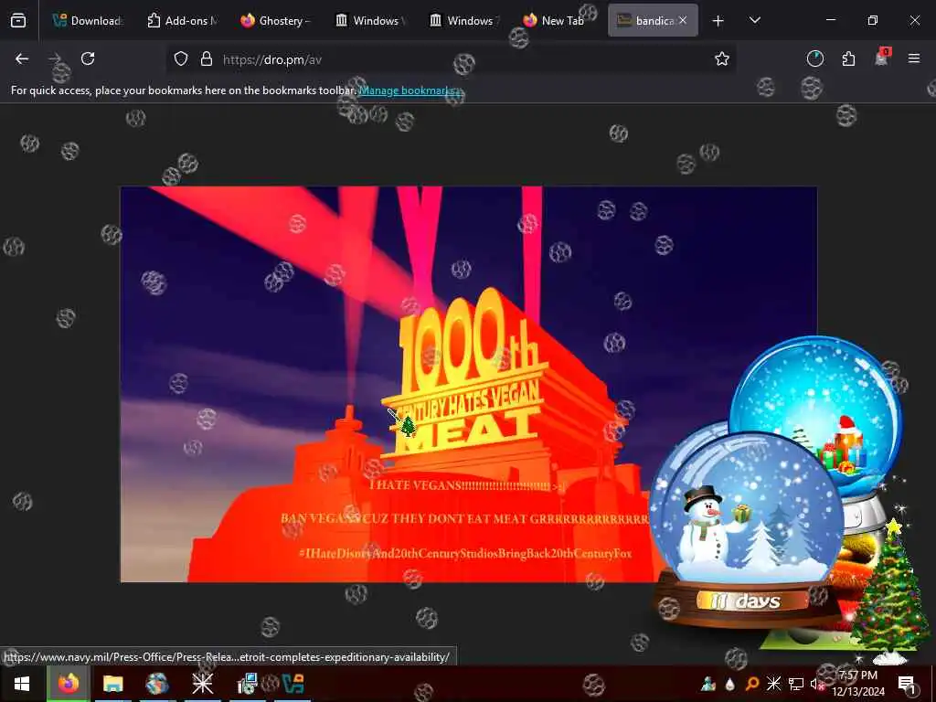936x702 pixels.
Task: Close the bandicam tab
Action: (683, 20)
